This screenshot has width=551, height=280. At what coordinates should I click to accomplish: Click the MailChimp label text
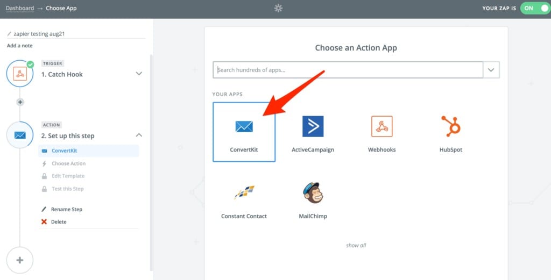coord(313,216)
